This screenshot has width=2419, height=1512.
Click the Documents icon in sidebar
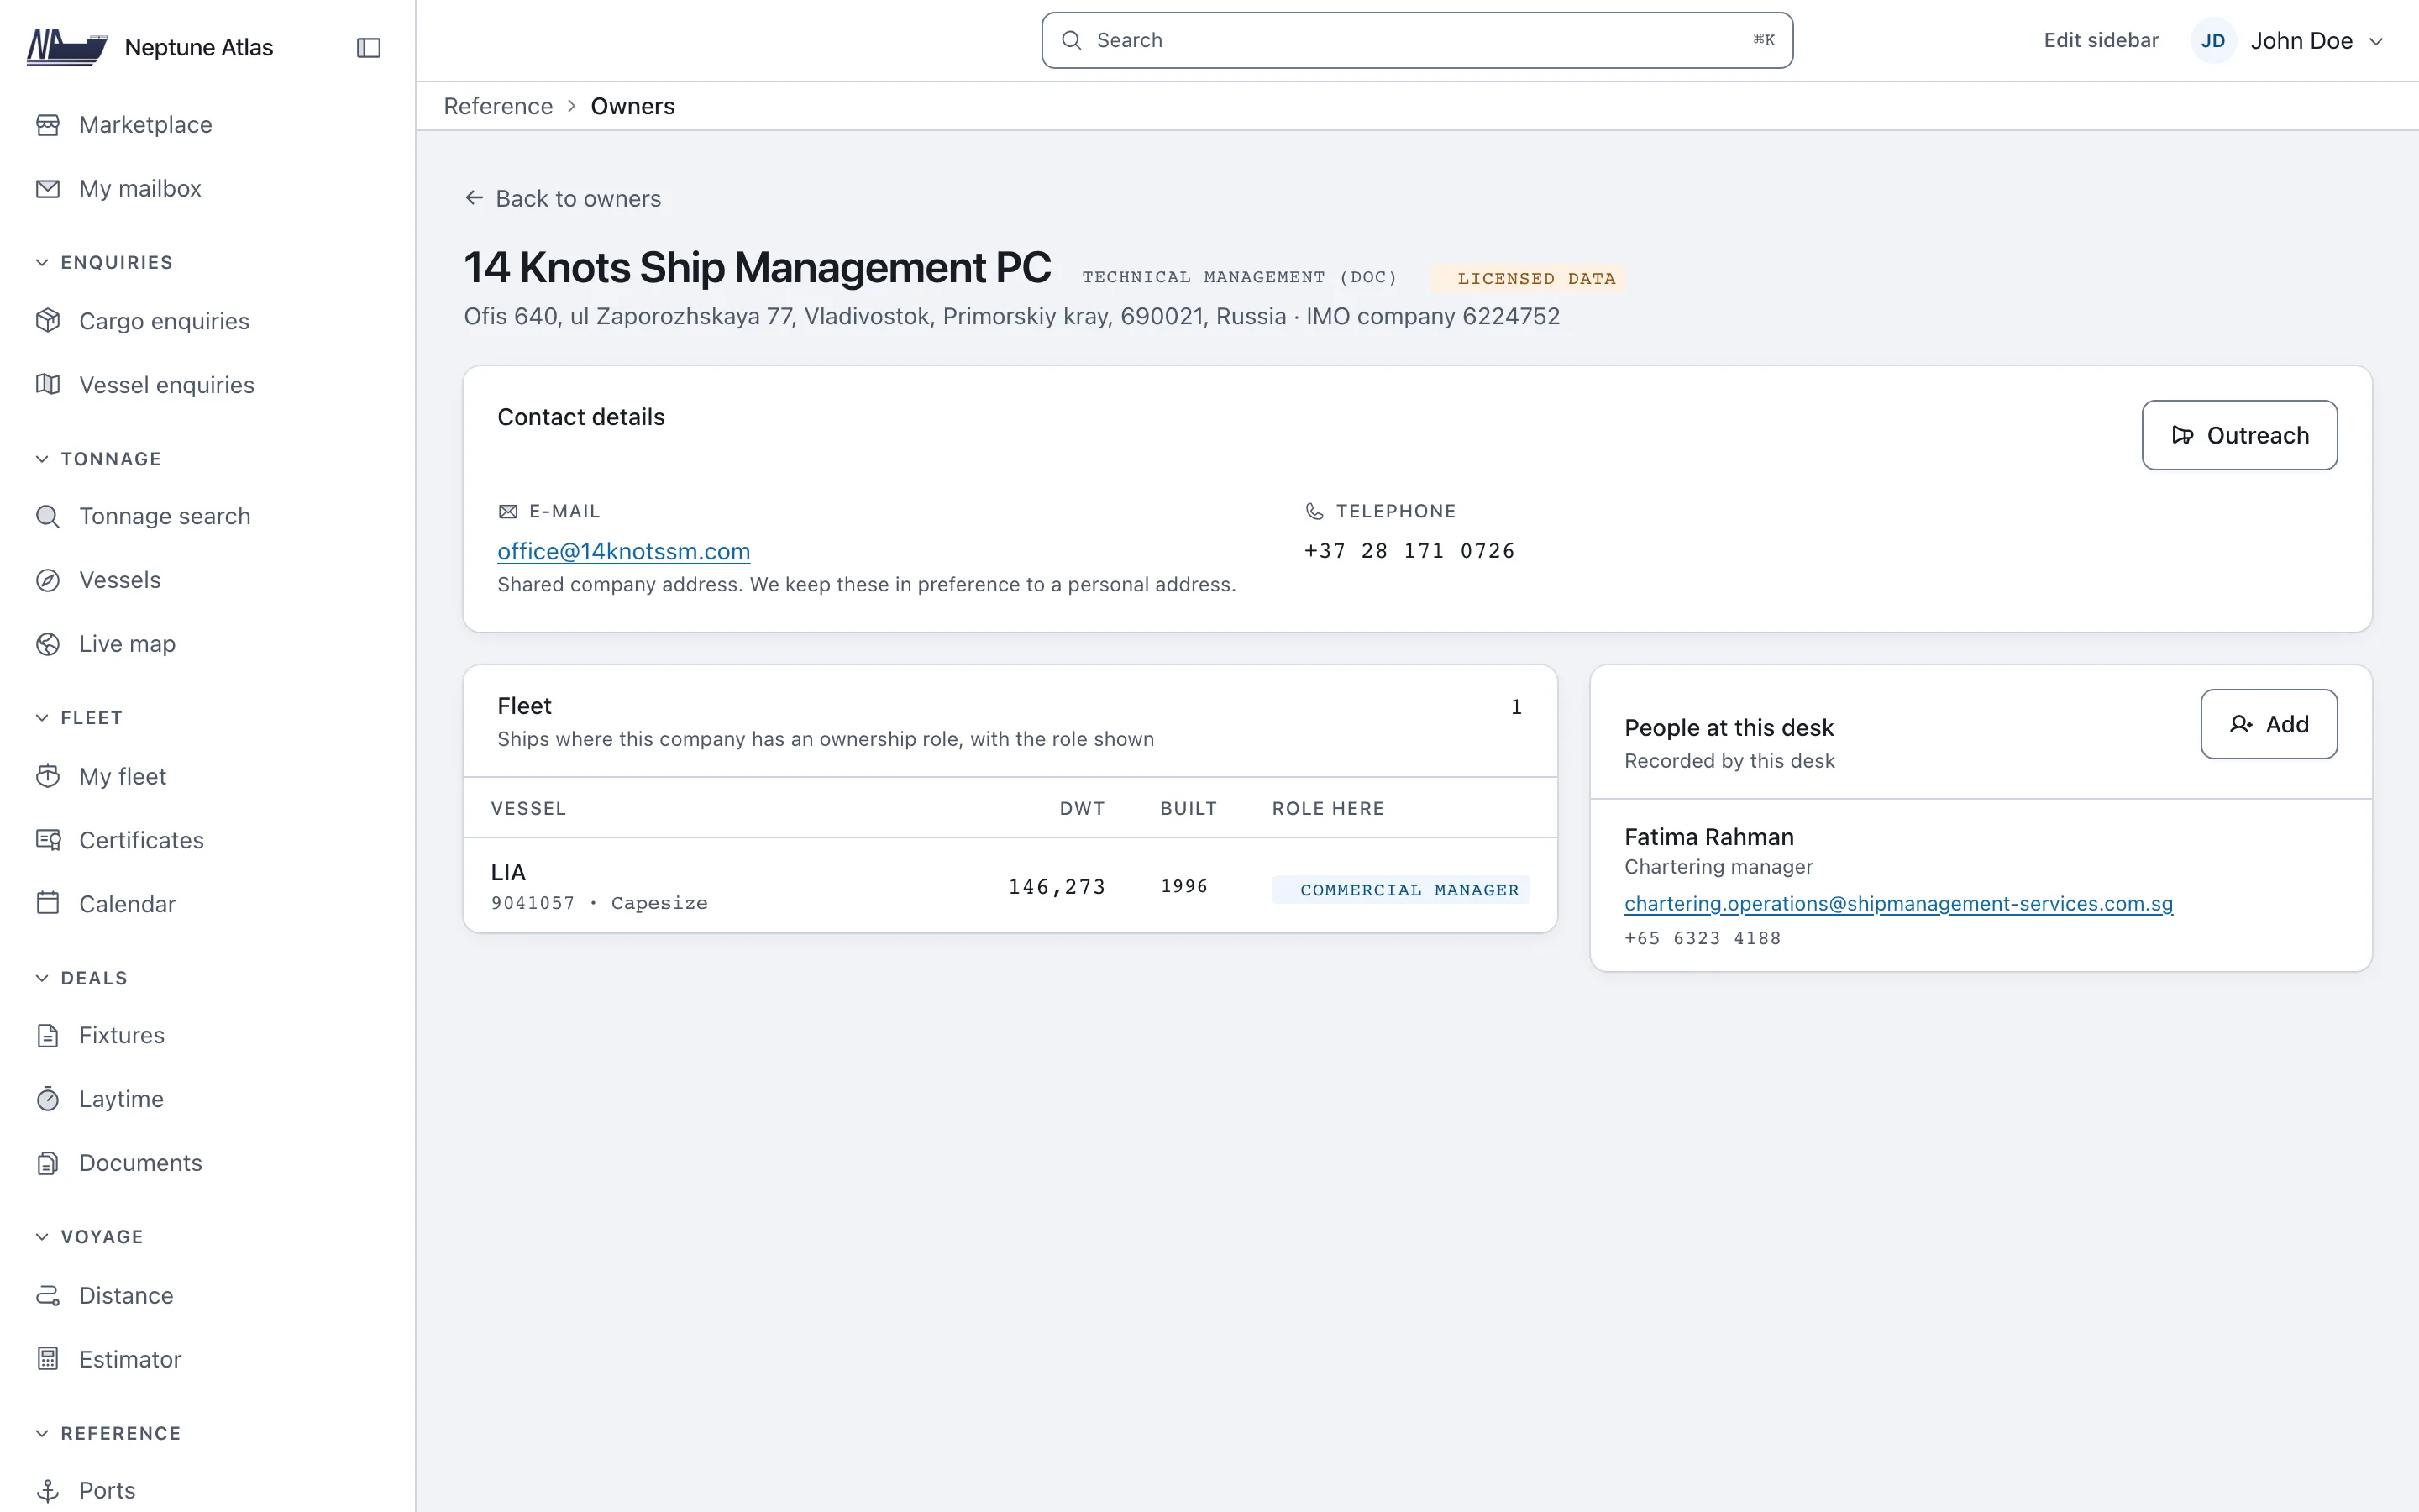pos(48,1163)
